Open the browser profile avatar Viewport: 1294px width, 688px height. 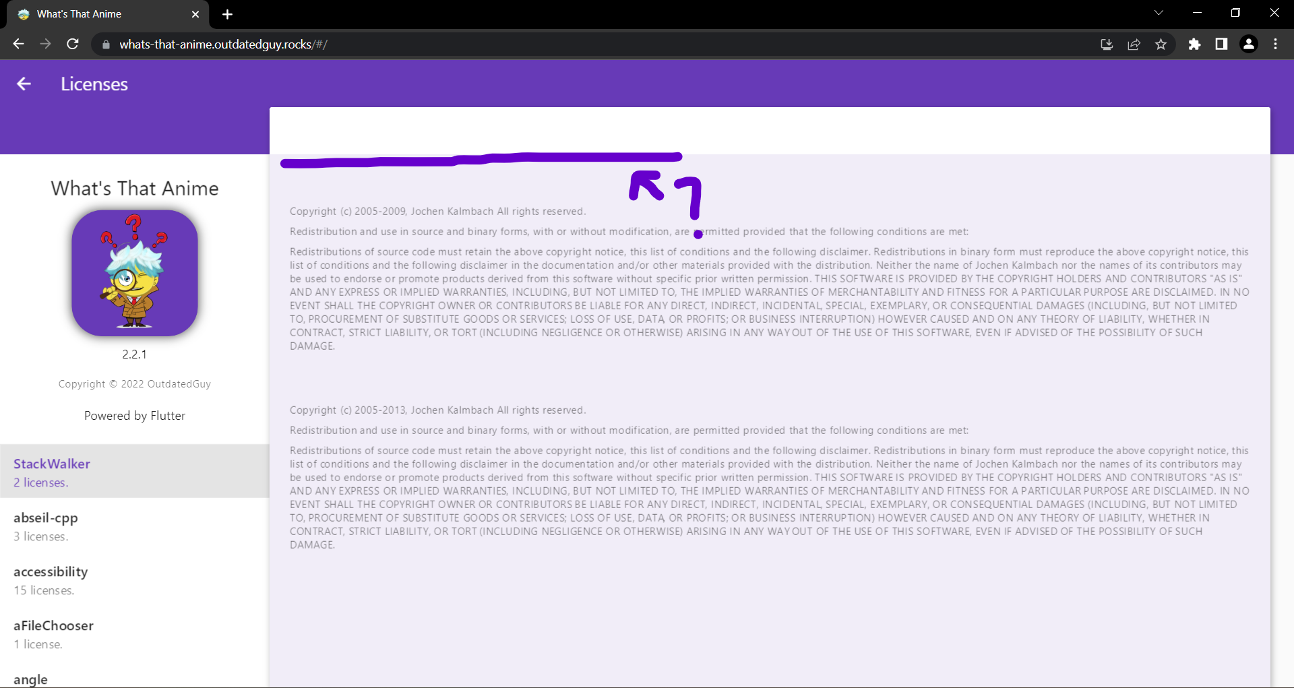1249,44
